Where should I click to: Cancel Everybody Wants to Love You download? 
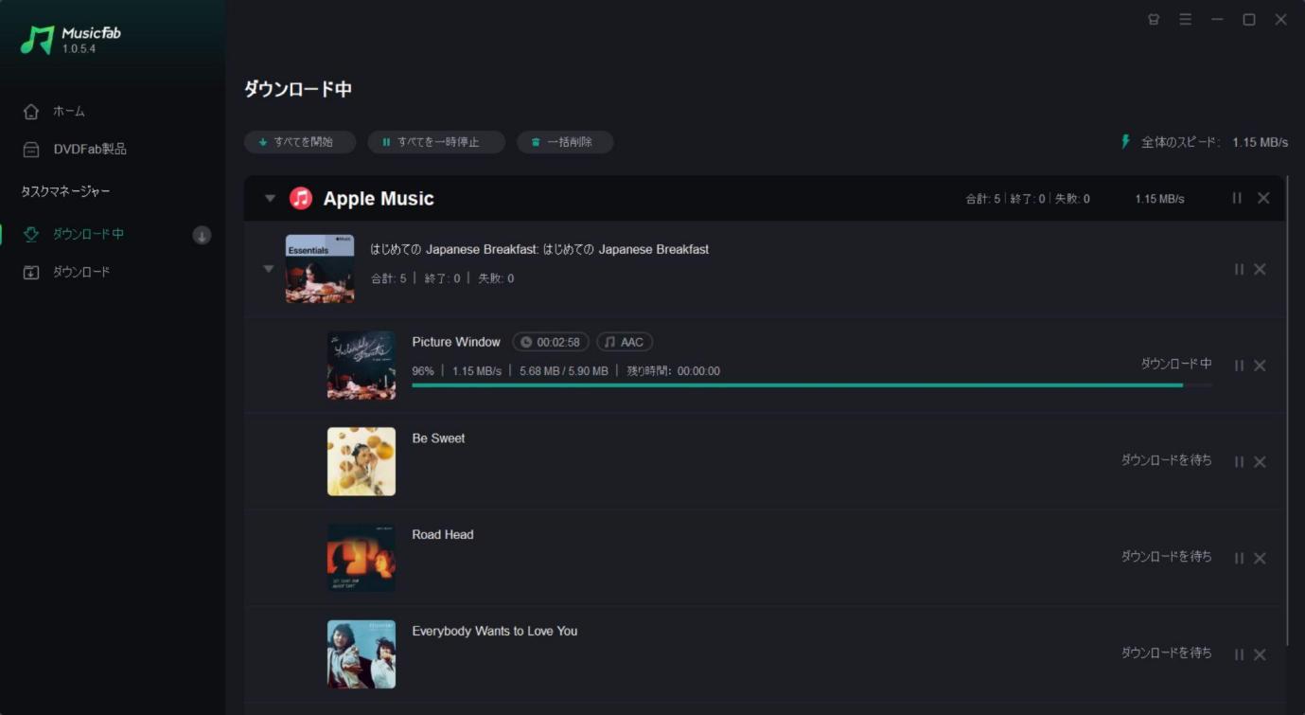[x=1260, y=654]
